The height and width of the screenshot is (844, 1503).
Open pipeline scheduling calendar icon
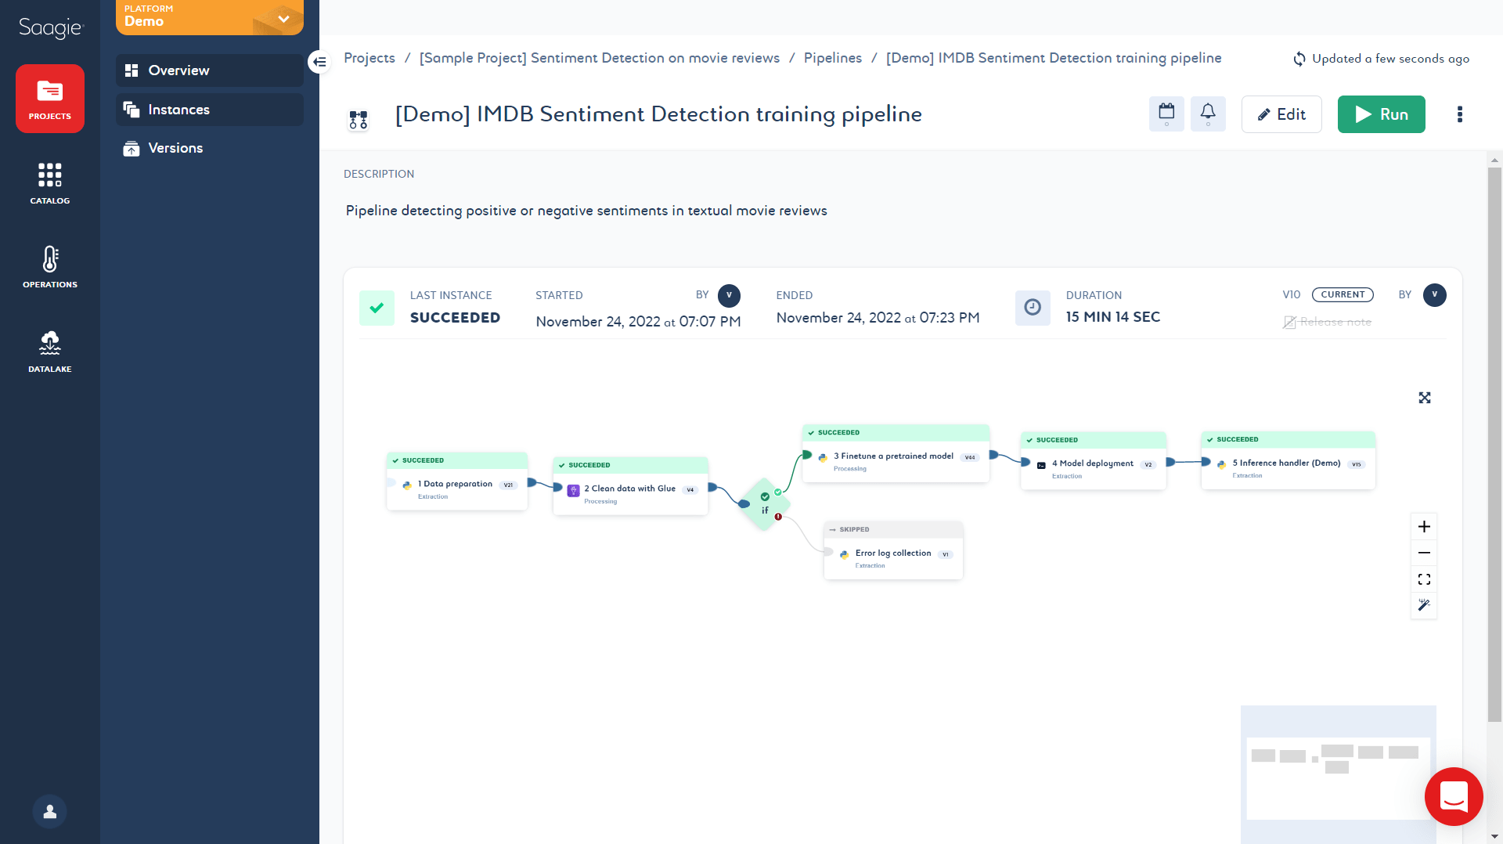coord(1166,114)
